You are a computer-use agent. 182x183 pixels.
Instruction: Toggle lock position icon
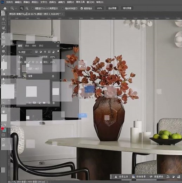pos(33,62)
